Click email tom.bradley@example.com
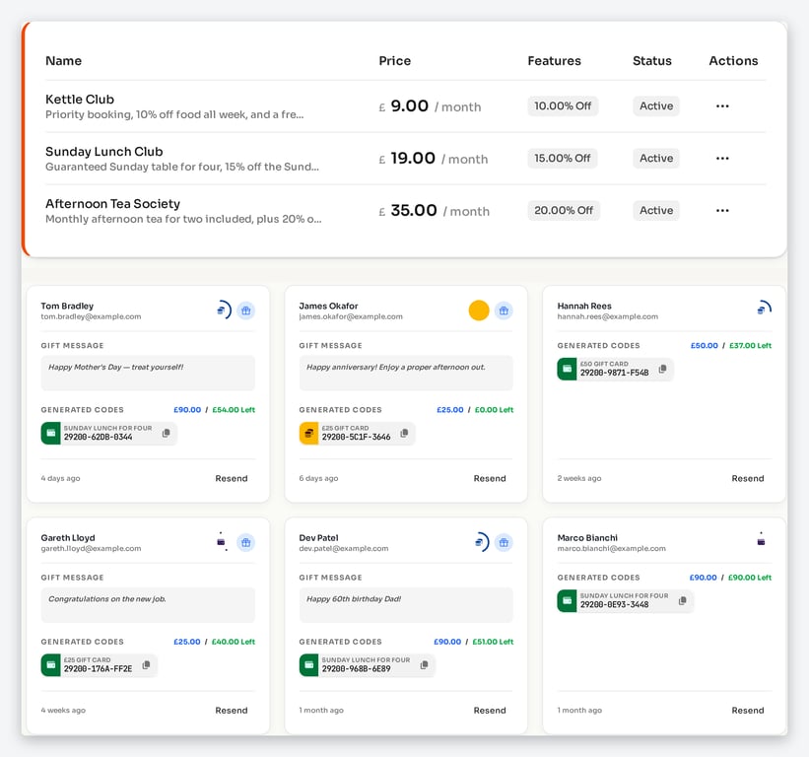Image resolution: width=809 pixels, height=757 pixels. tap(91, 316)
